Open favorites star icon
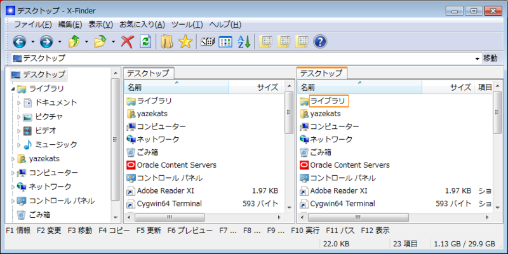Screen dimensions: 508x254 tap(185, 42)
